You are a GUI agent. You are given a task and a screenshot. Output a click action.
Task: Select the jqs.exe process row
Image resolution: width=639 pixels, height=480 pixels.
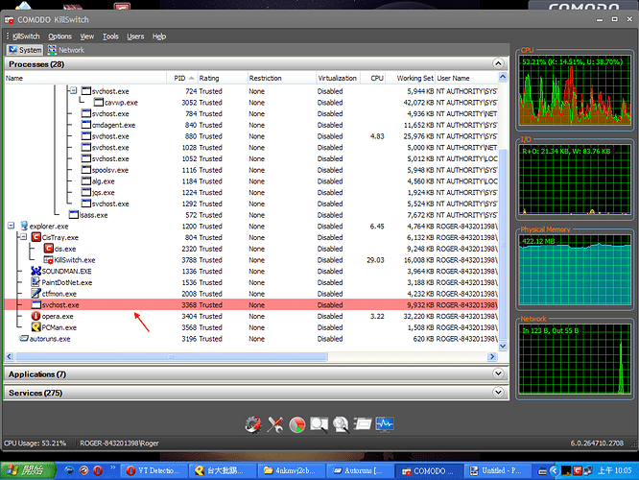pyautogui.click(x=251, y=192)
